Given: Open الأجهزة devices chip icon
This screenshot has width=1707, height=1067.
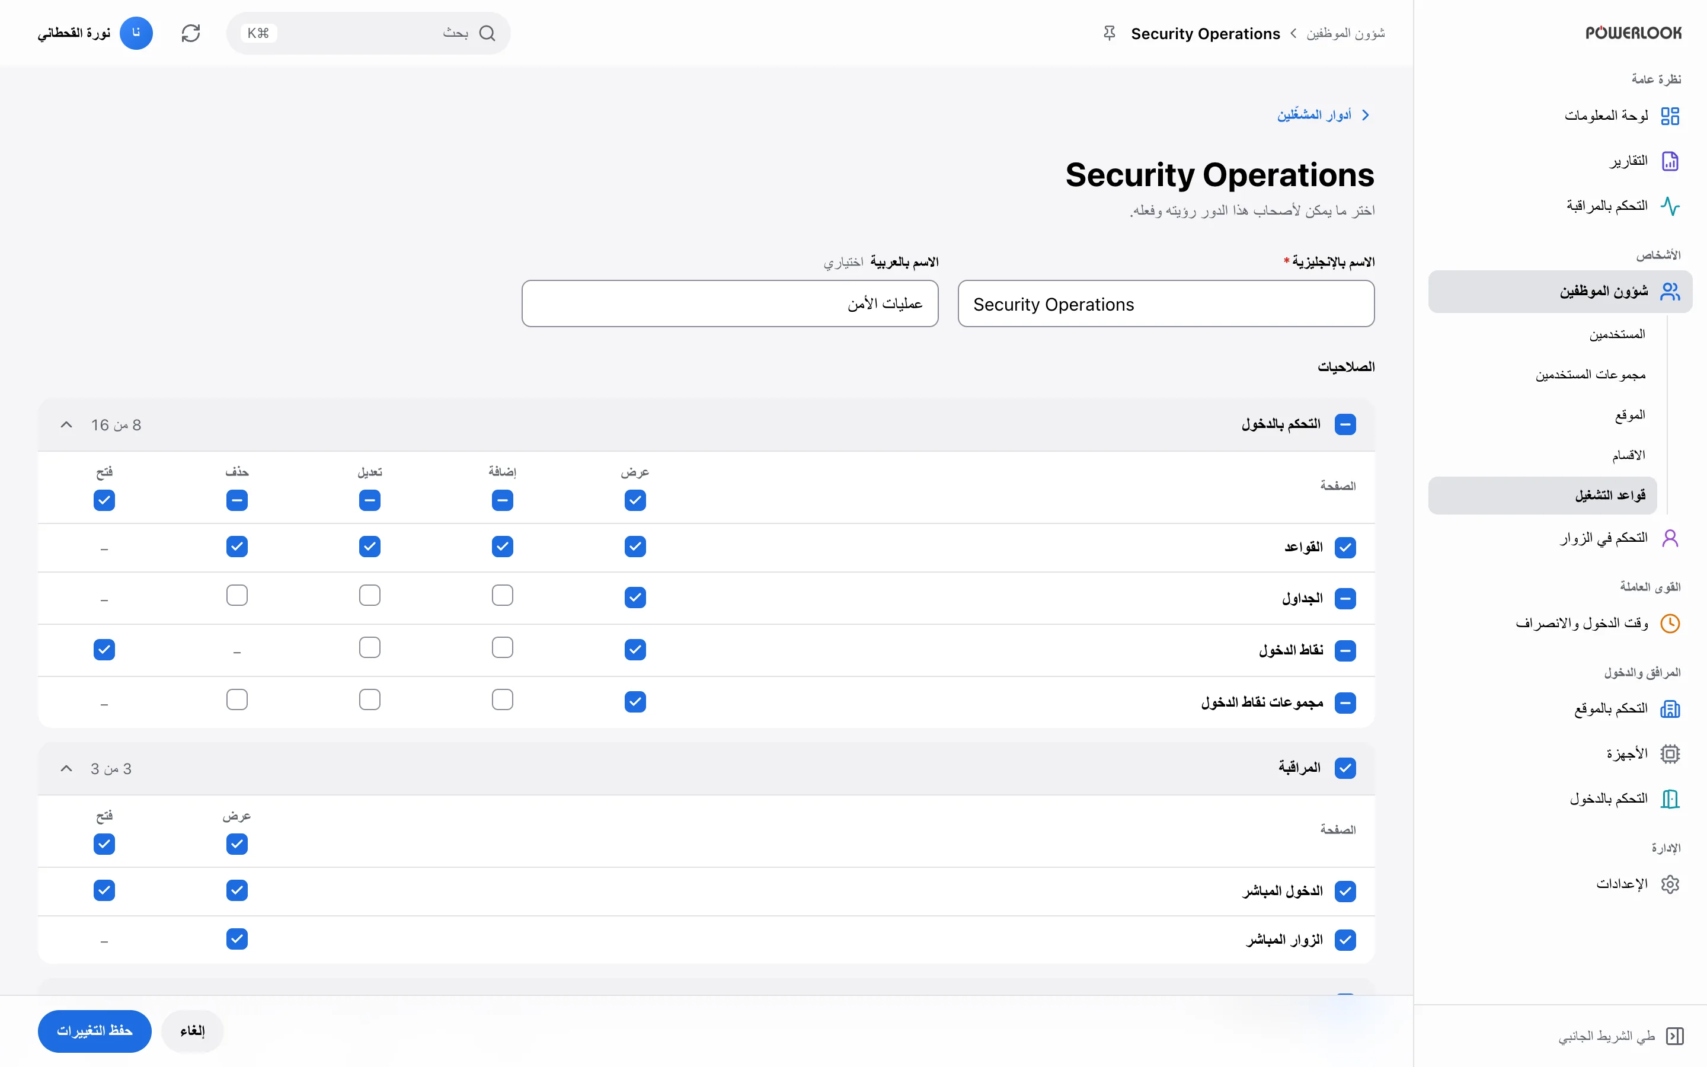Looking at the screenshot, I should pyautogui.click(x=1670, y=753).
